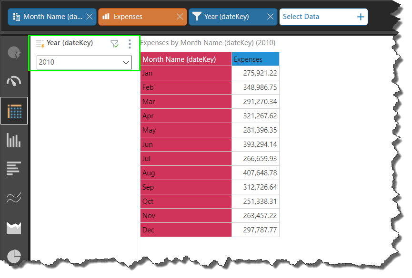This screenshot has width=412, height=278.
Task: Remove the Expenses chip
Action: coord(180,17)
